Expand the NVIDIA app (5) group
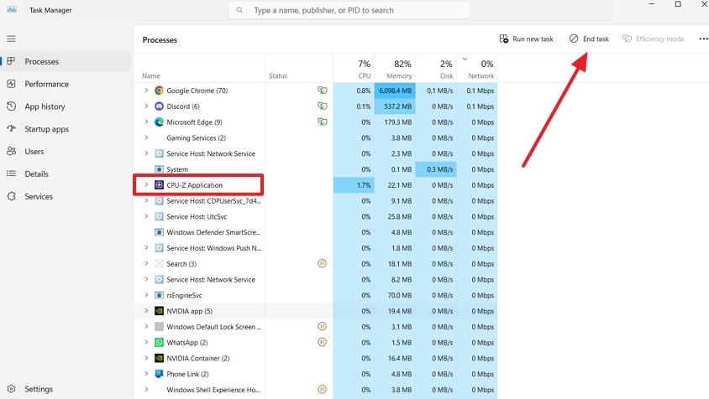Screen dimensions: 709x399 tap(146, 310)
